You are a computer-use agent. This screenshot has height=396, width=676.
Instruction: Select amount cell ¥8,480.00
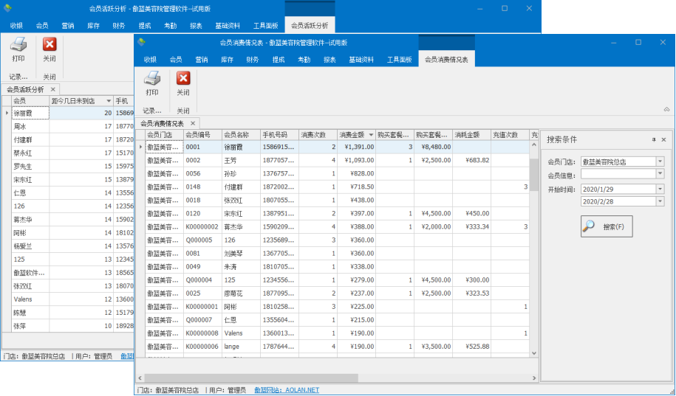(x=433, y=147)
